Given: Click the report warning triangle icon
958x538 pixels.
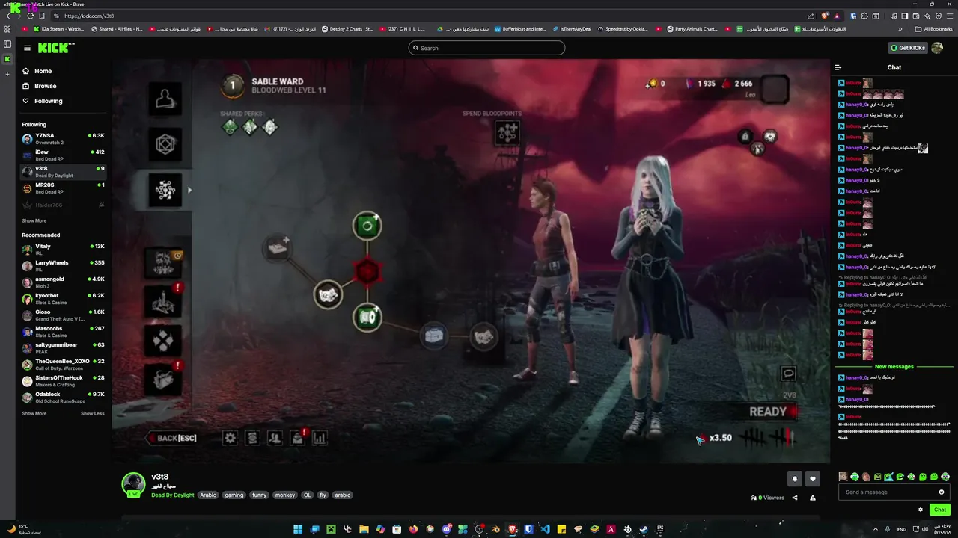Looking at the screenshot, I should pos(813,498).
